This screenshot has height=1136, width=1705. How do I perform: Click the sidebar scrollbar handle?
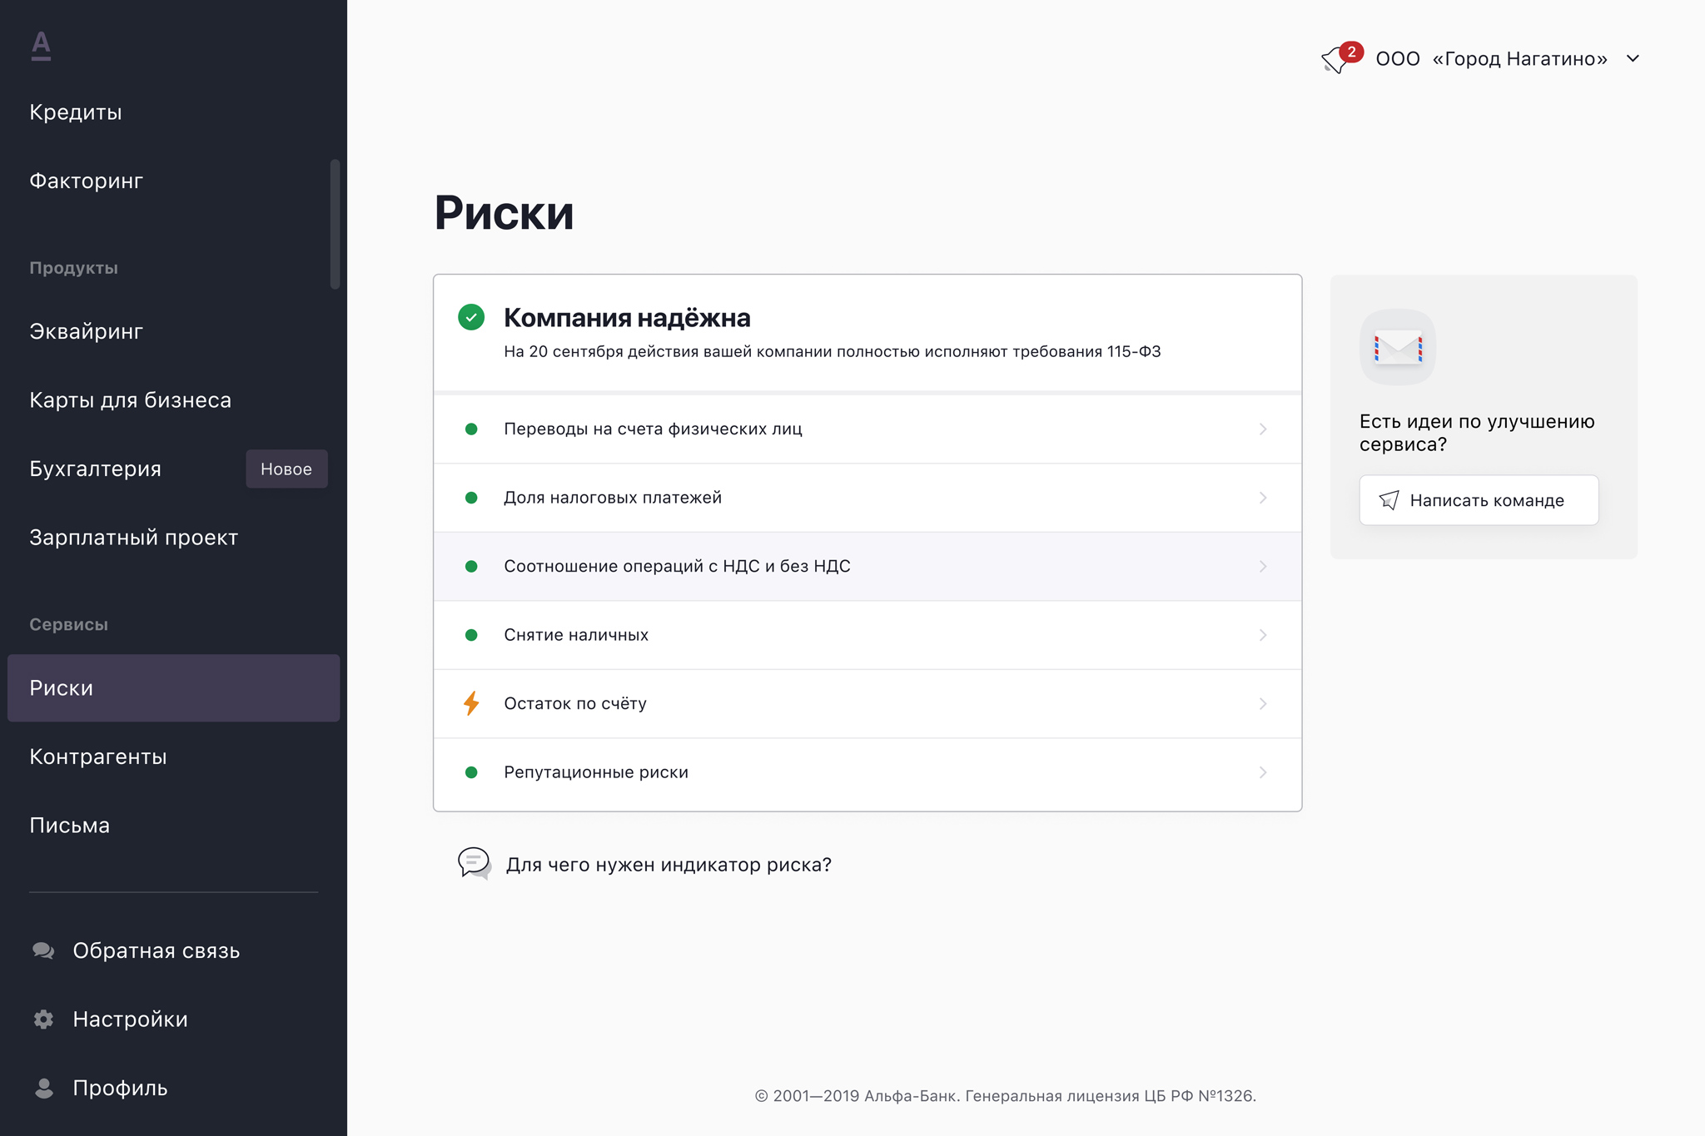point(334,222)
